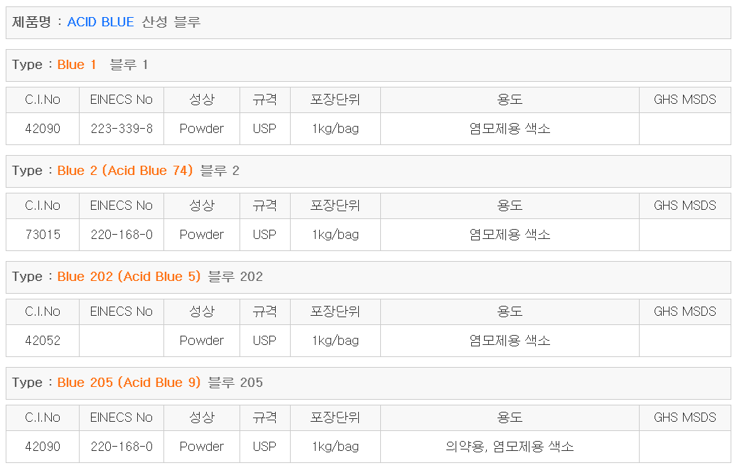Click the C.I.No header in Blue 1 table
737x468 pixels.
(43, 100)
